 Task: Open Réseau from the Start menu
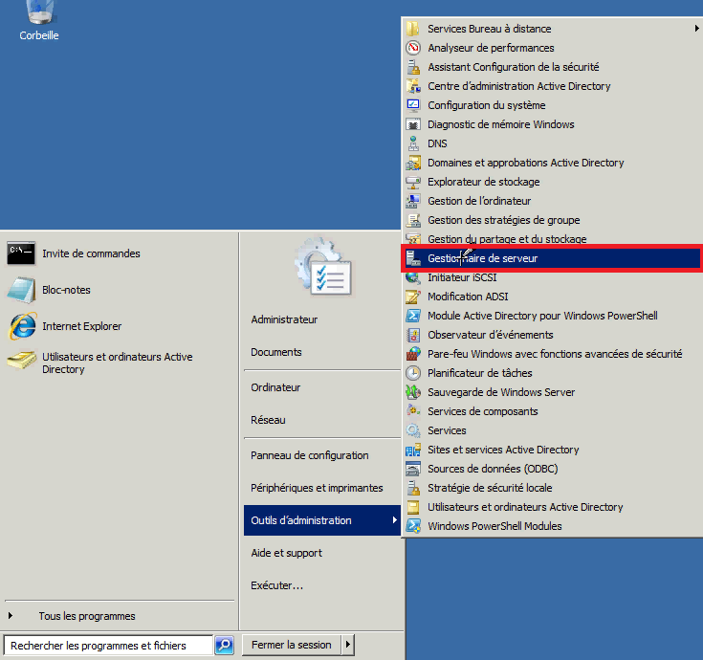click(268, 420)
